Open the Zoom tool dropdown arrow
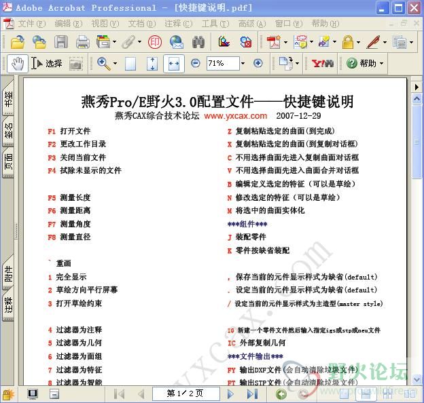 (116, 63)
